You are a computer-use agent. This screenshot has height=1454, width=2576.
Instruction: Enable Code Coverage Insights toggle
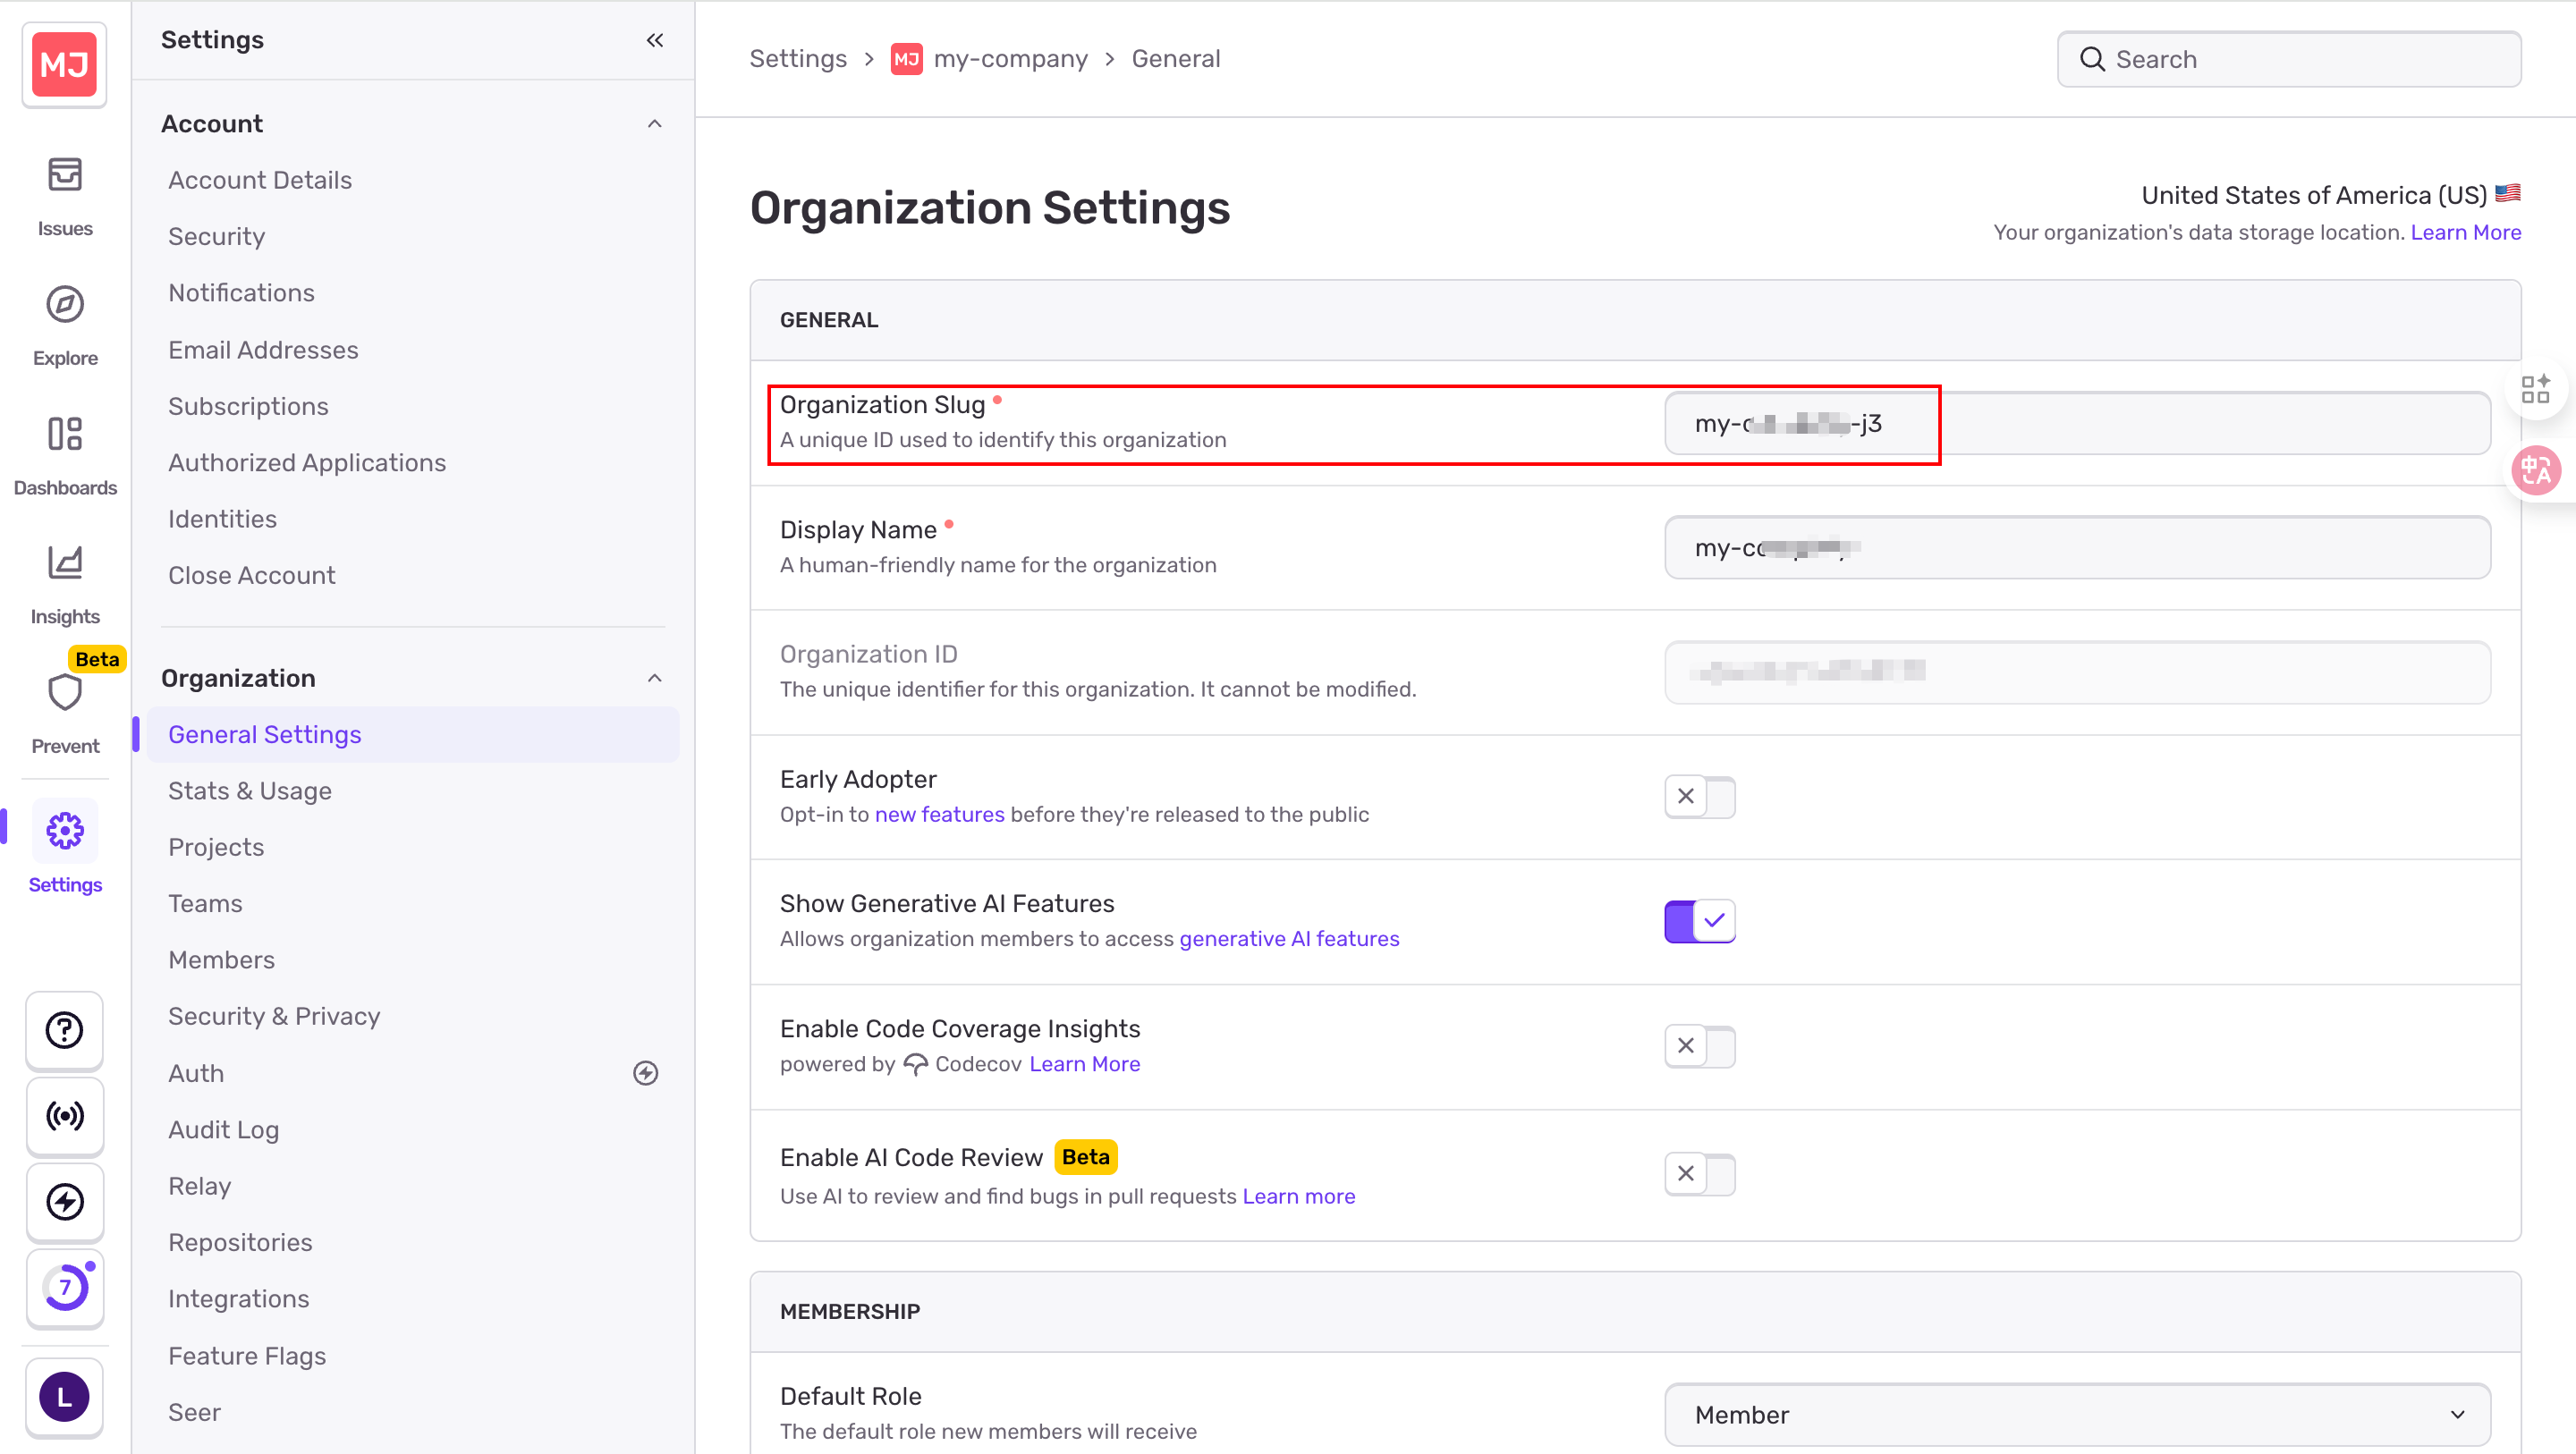click(1700, 1046)
